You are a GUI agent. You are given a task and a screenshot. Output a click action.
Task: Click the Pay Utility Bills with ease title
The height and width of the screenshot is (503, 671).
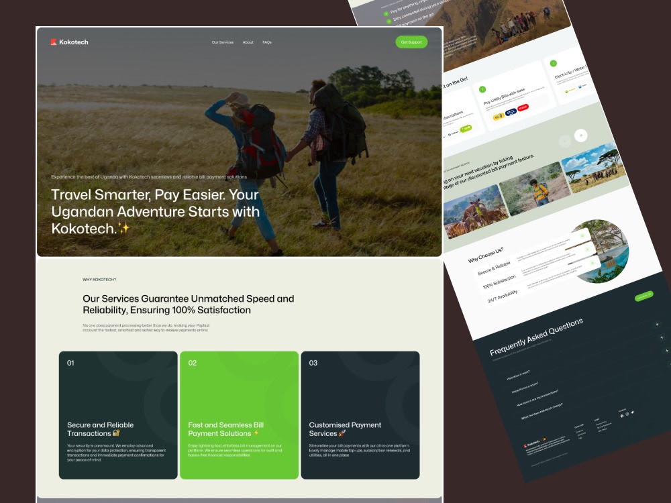(x=504, y=97)
